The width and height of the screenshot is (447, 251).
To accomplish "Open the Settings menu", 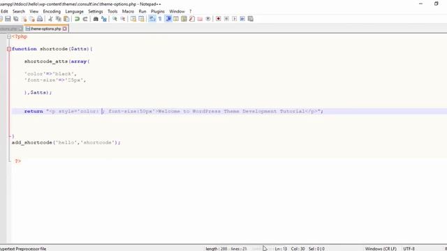I will click(x=95, y=11).
